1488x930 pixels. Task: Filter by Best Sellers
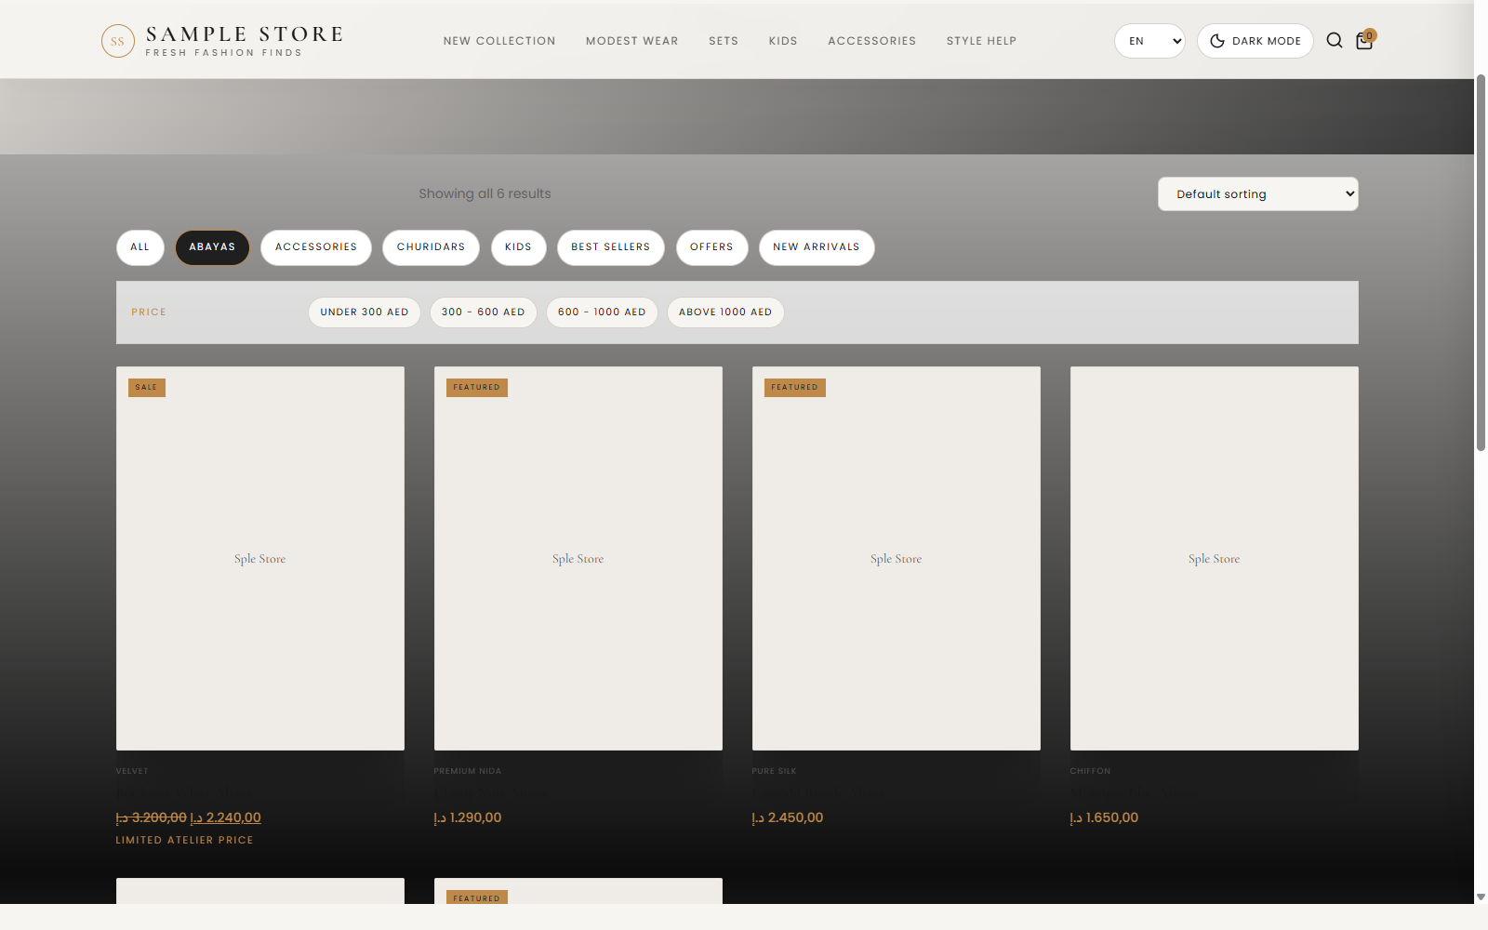tap(610, 247)
